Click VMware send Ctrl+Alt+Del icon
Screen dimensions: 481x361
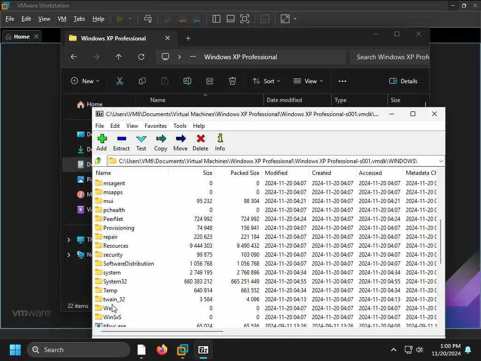point(148,19)
